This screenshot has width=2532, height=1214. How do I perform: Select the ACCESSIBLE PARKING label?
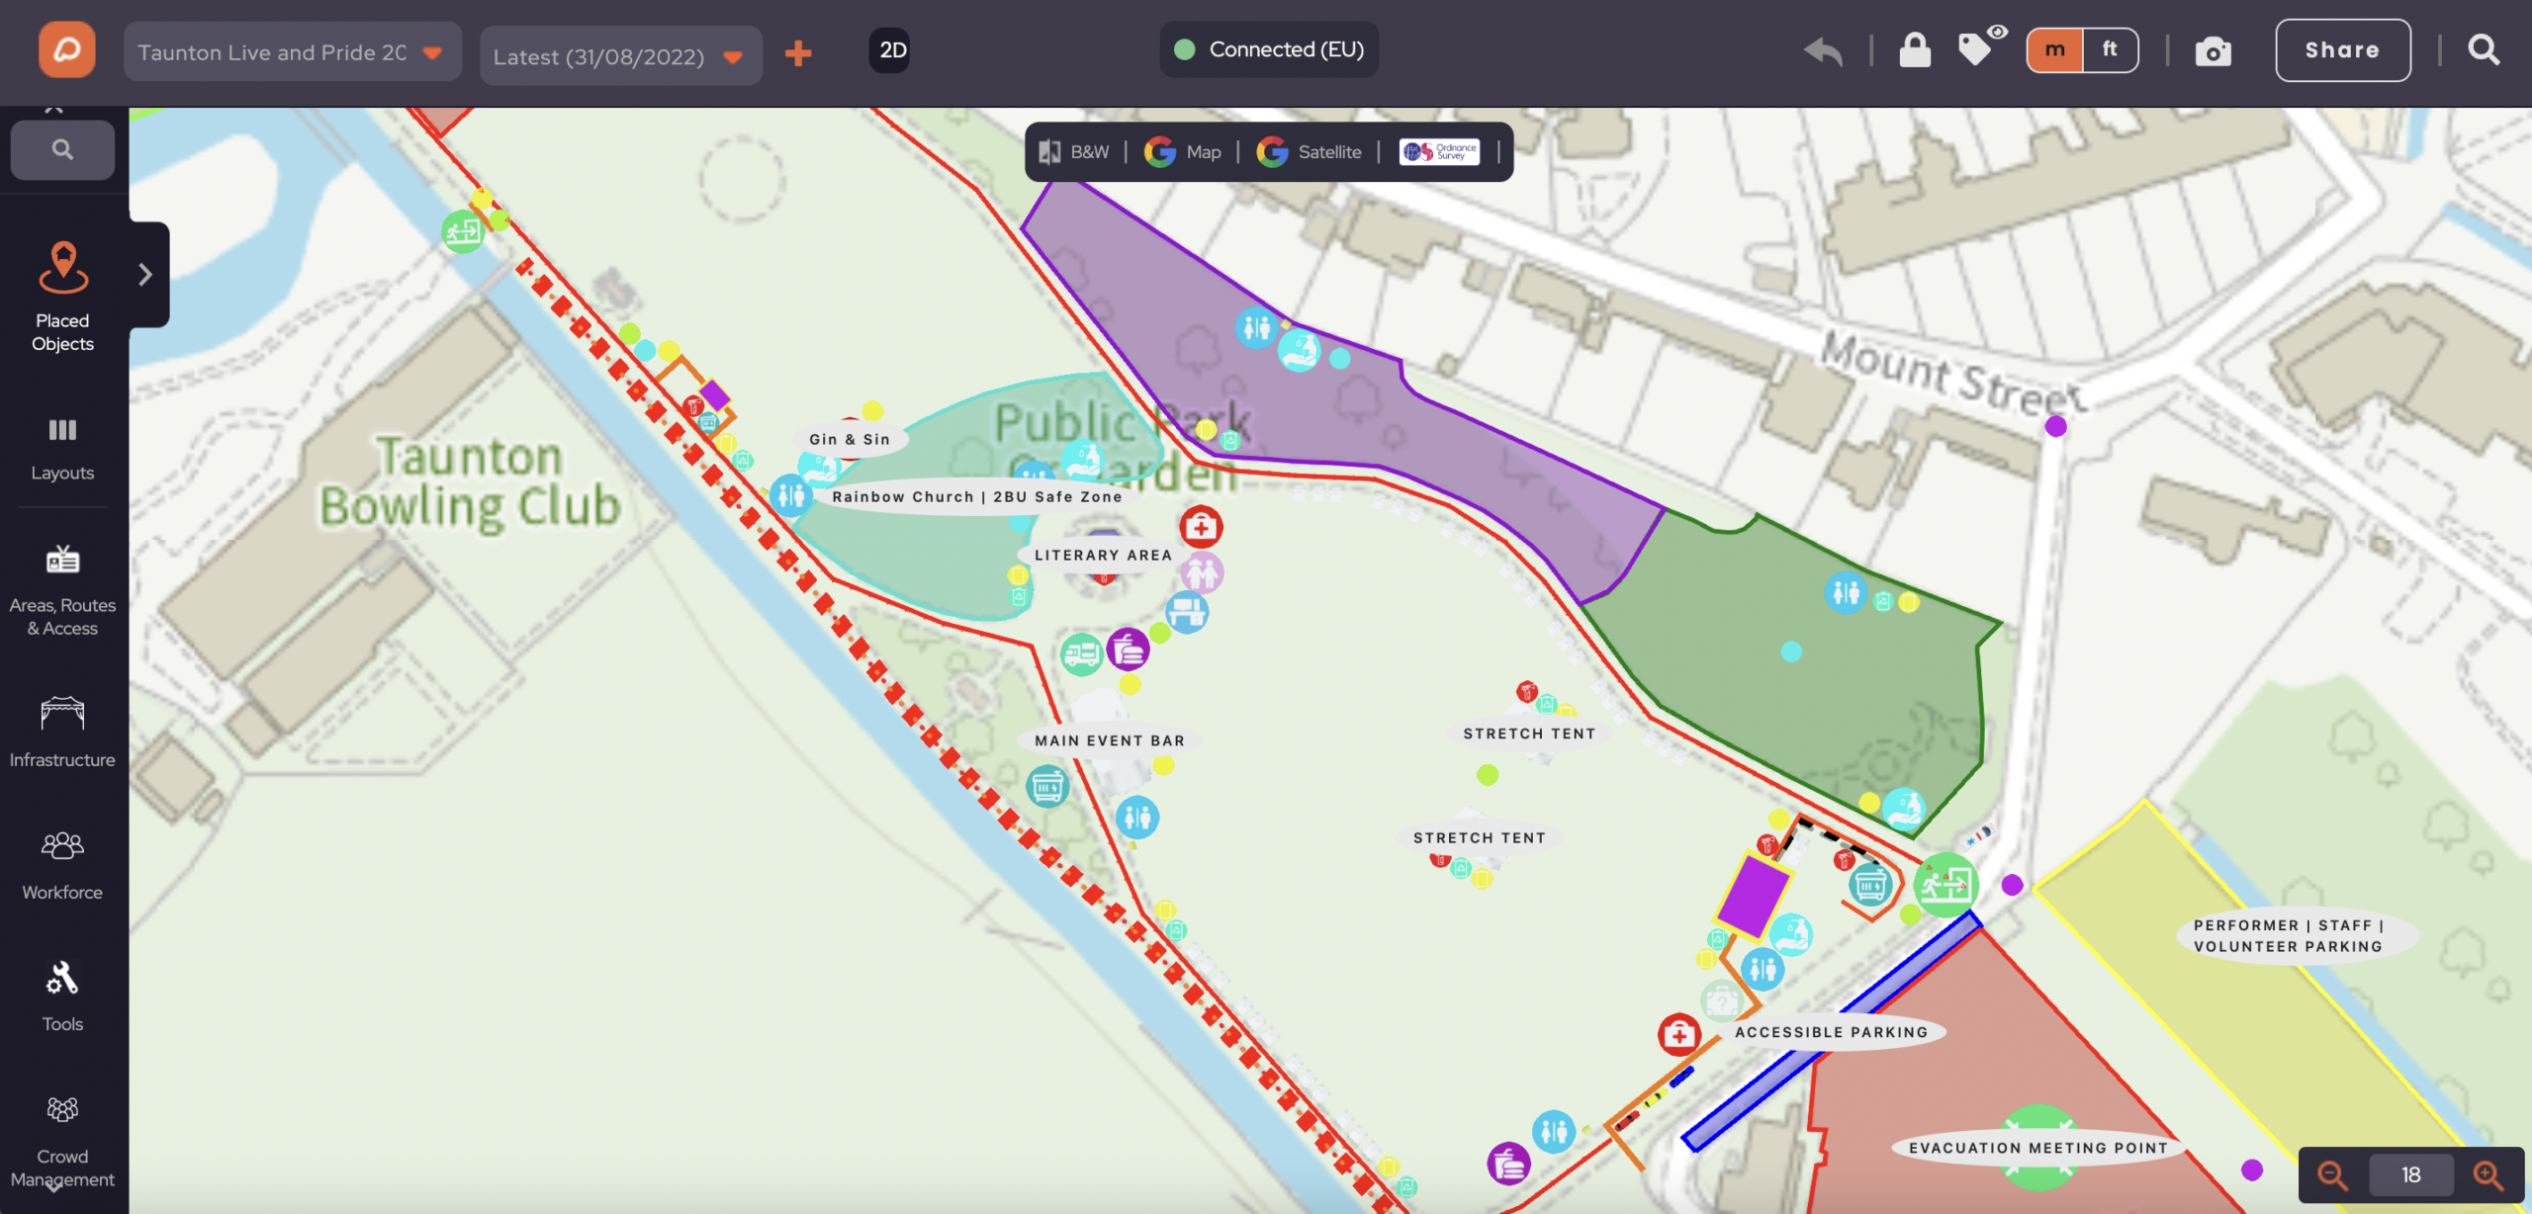tap(1832, 1032)
